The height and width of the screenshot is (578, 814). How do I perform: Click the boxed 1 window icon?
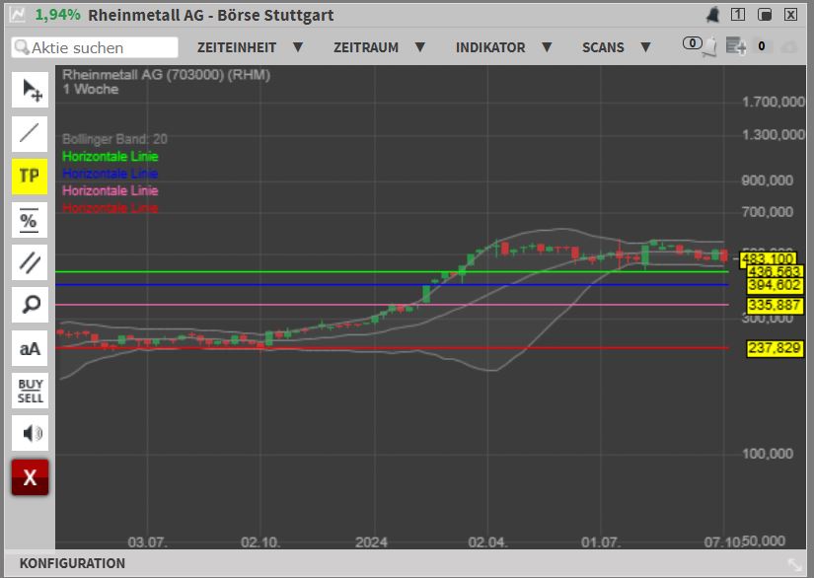738,15
